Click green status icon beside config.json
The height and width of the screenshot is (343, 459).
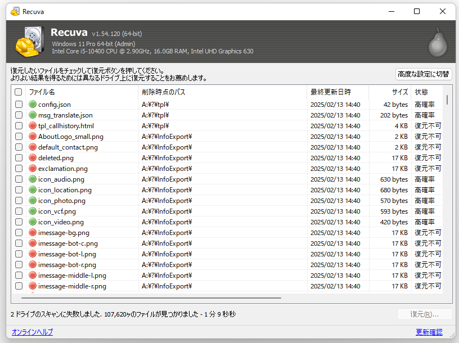point(33,105)
